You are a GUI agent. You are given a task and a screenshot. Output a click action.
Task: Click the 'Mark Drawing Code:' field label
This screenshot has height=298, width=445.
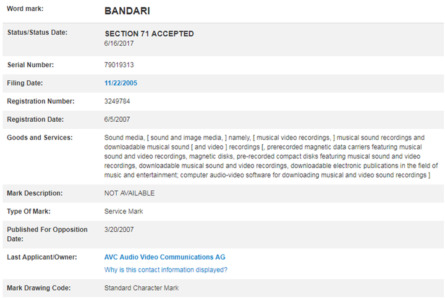(x=39, y=288)
